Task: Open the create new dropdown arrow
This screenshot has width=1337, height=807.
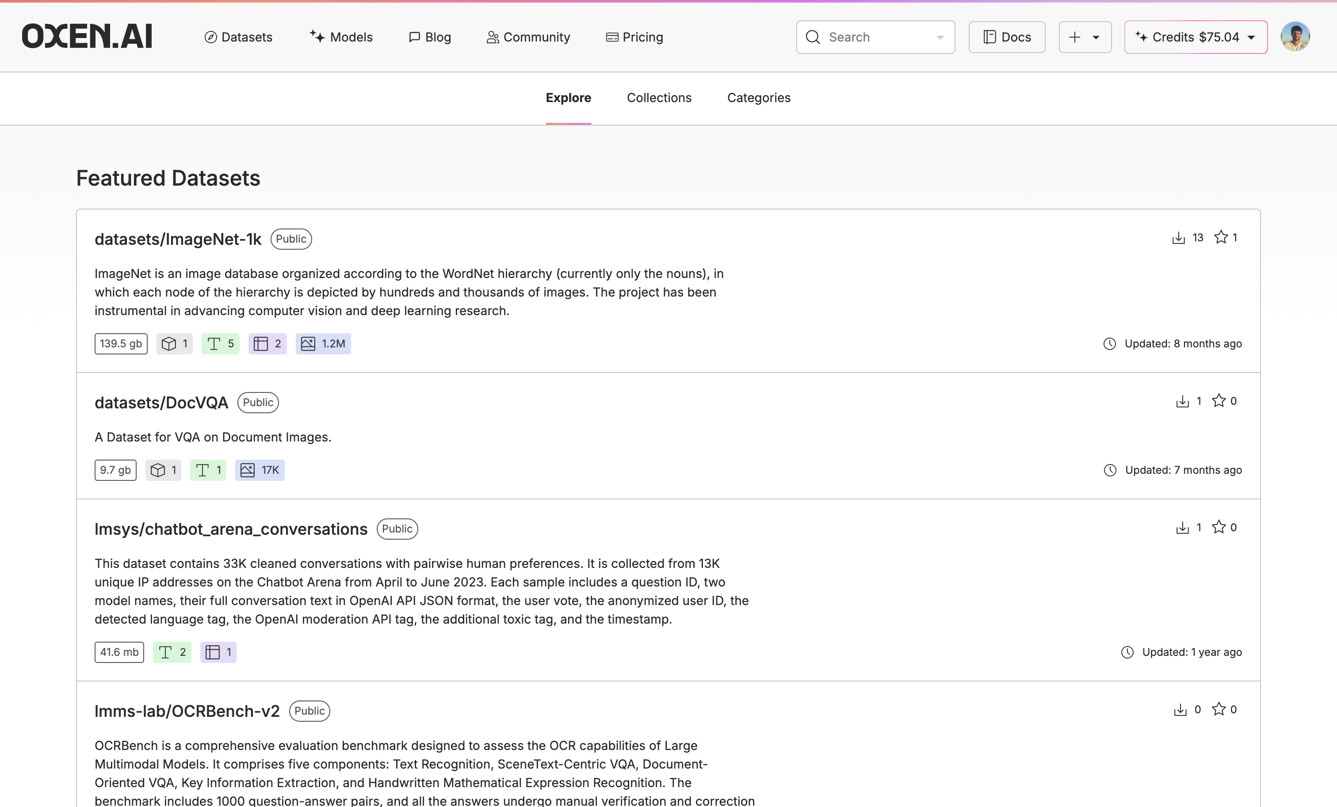Action: 1096,37
